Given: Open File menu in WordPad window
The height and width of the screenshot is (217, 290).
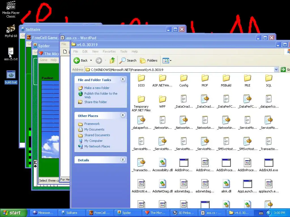Looking at the screenshot, I should pos(64,44).
